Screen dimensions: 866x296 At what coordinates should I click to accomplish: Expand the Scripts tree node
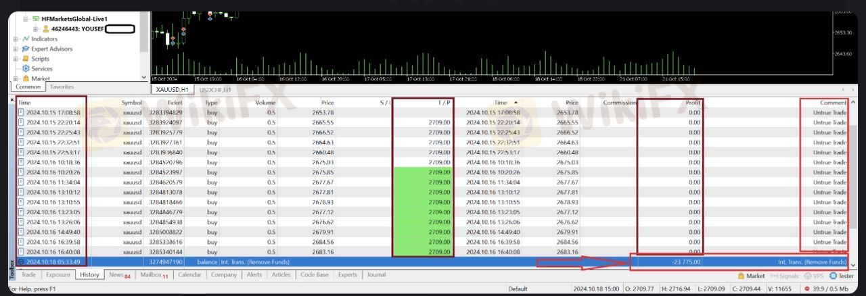pyautogui.click(x=16, y=59)
